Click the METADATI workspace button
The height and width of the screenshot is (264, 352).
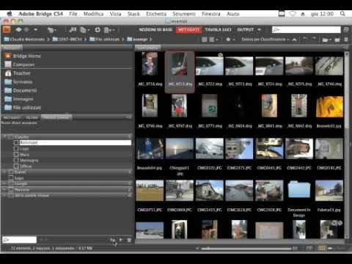pos(188,30)
